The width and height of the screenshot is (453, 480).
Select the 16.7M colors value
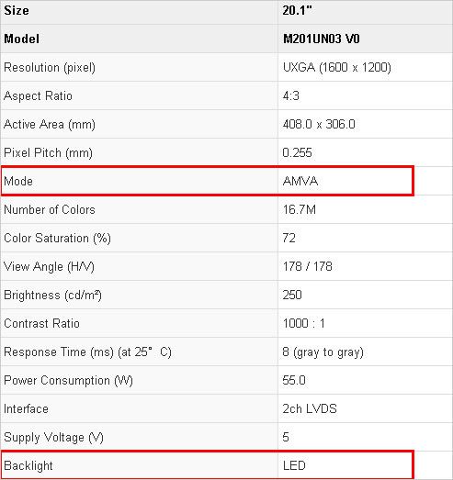(300, 209)
